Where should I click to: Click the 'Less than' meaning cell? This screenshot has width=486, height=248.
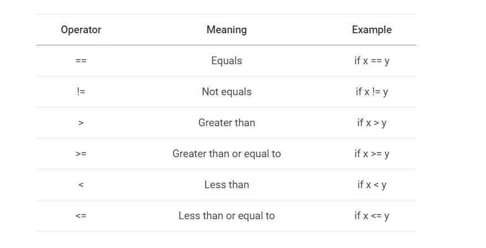227,185
